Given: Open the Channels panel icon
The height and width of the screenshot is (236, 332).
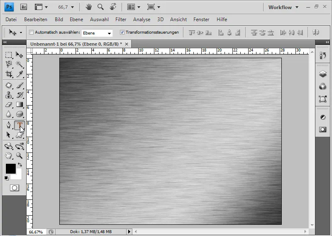Looking at the screenshot, I should (323, 86).
